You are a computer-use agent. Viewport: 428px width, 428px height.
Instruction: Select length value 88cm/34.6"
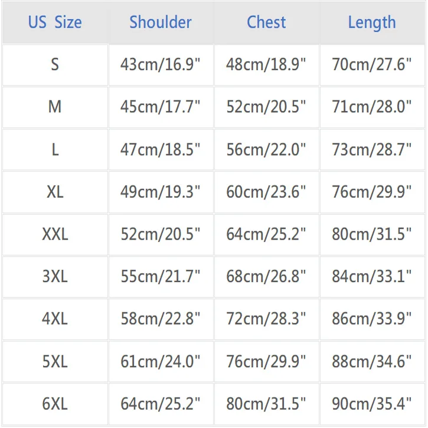372,361
